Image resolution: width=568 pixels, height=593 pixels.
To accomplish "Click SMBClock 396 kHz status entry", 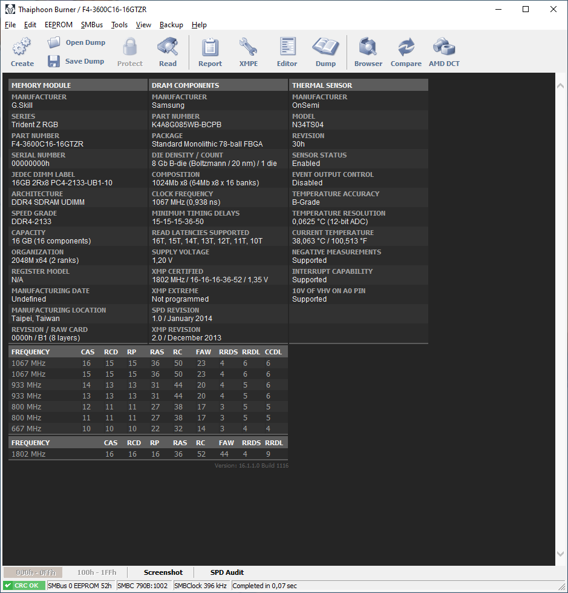I will point(200,586).
